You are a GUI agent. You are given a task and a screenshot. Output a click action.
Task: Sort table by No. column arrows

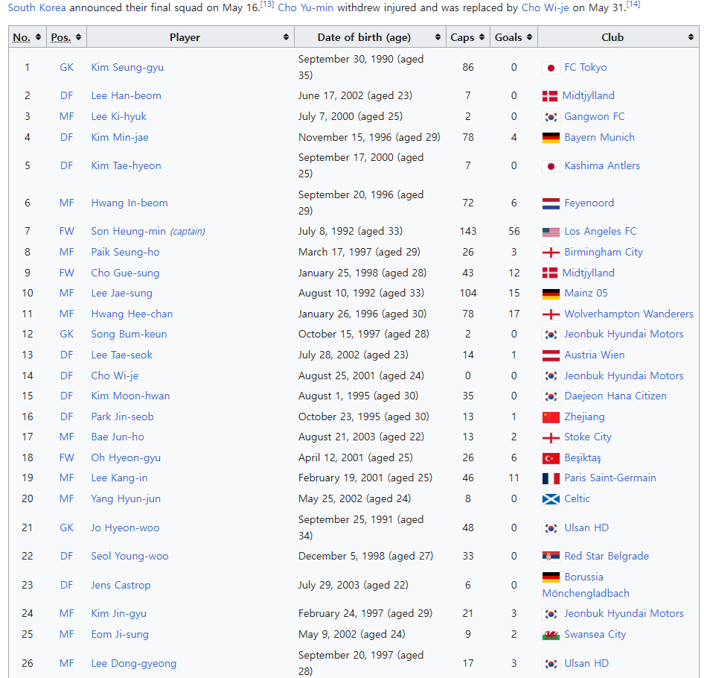pos(38,37)
